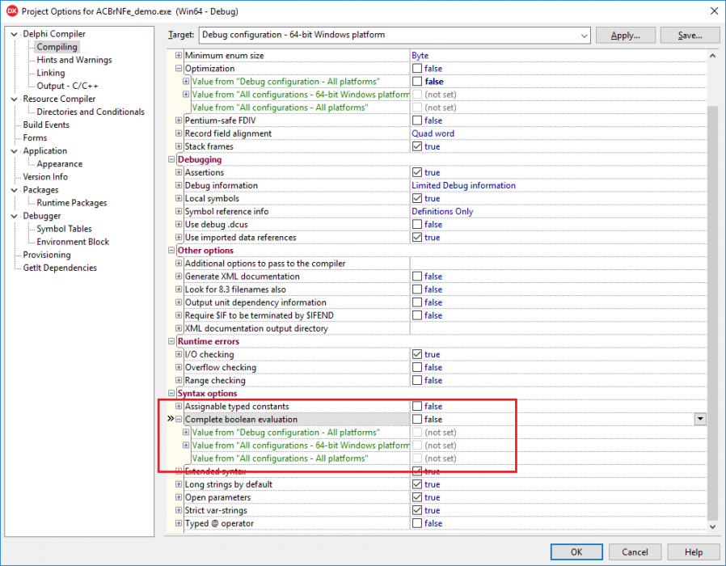Click the Save... button
Viewport: 726px width, 566px height.
(x=690, y=36)
